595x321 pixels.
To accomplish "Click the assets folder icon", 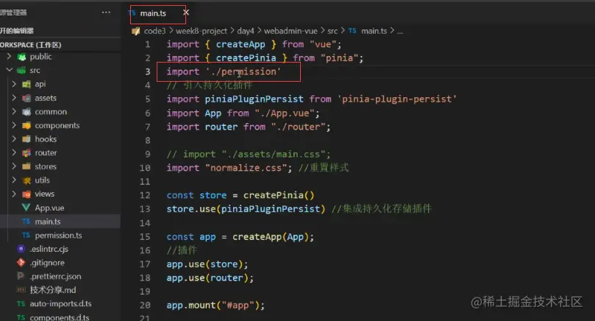I will (26, 98).
